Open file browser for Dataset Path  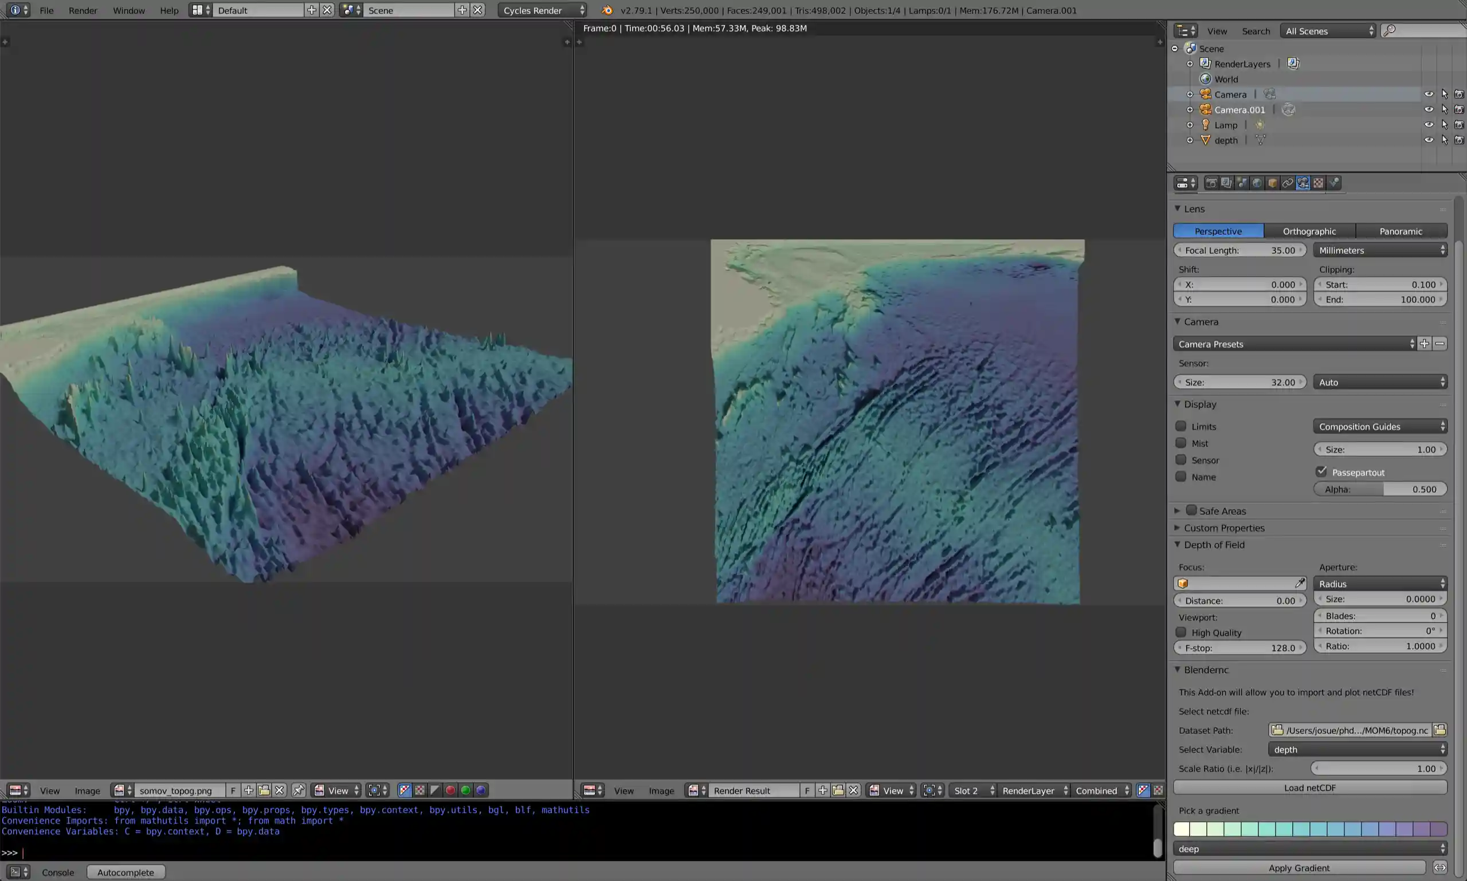click(x=1439, y=730)
